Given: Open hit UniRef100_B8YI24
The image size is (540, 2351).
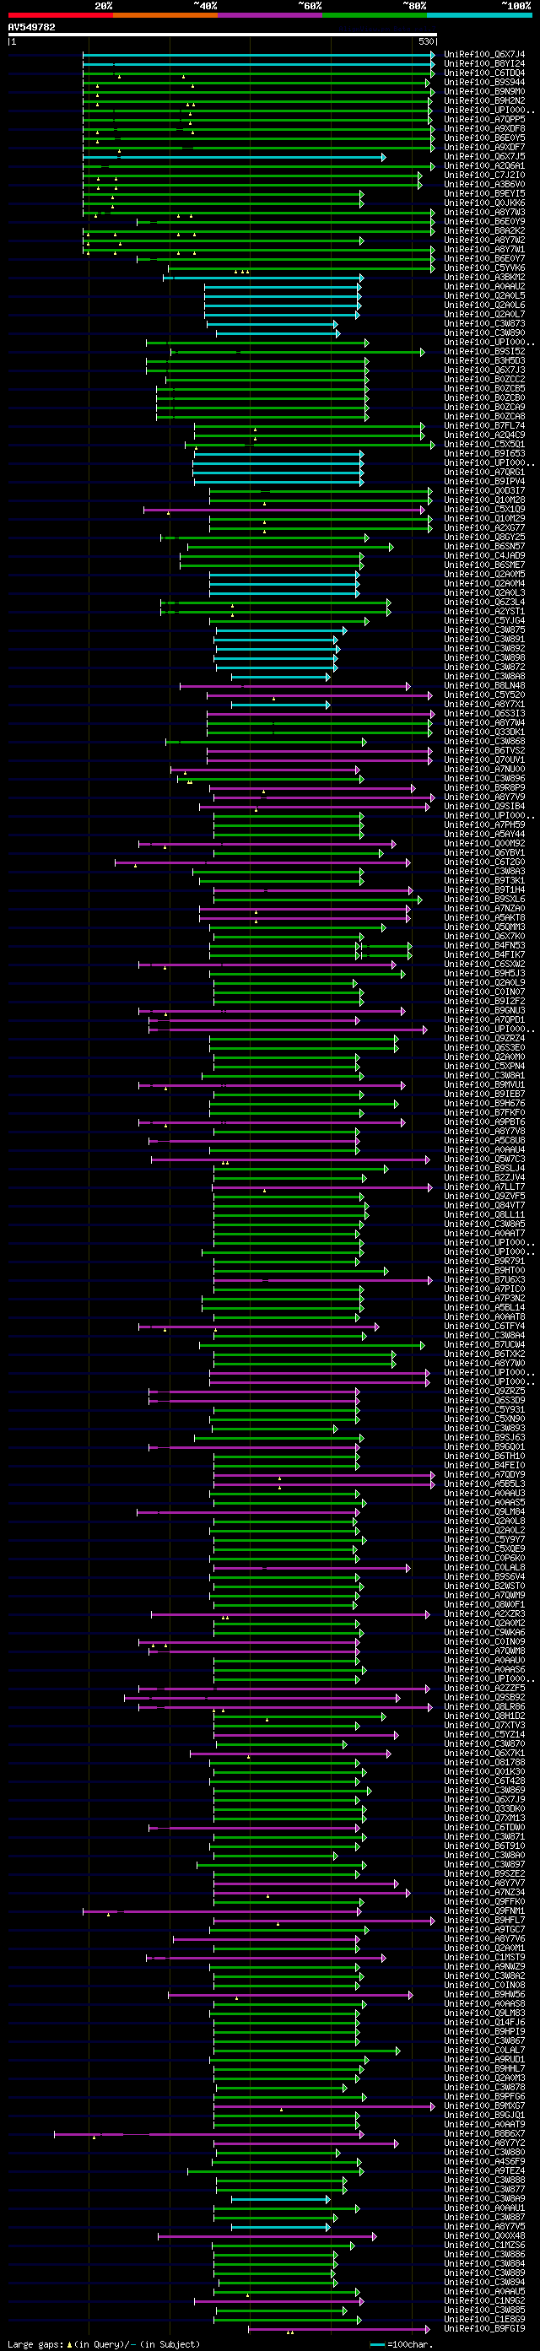Looking at the screenshot, I should 484,64.
